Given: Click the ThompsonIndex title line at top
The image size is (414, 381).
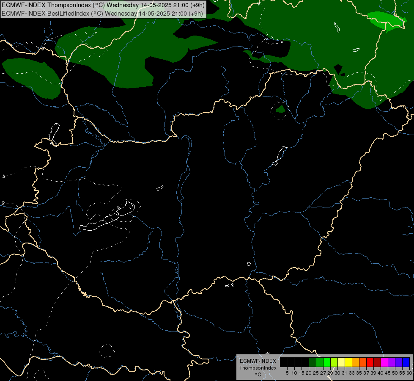Looking at the screenshot, I should (x=103, y=5).
